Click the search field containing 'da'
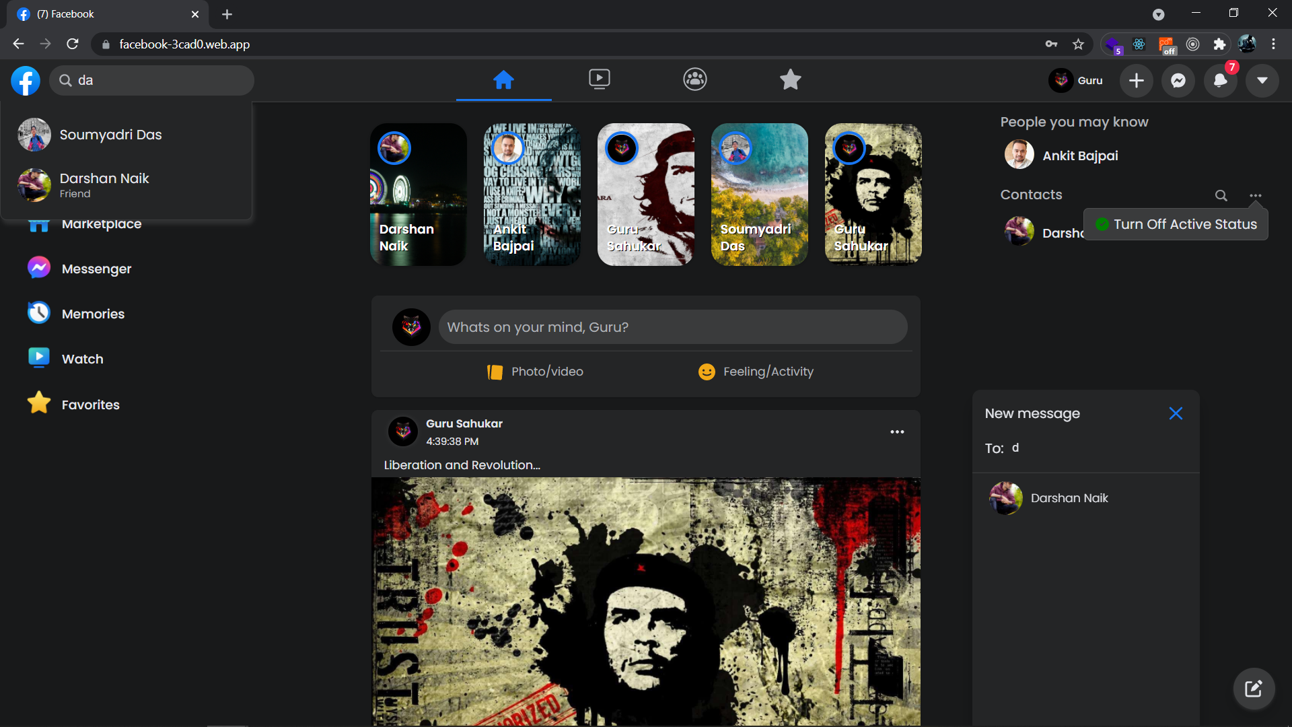 coord(151,81)
